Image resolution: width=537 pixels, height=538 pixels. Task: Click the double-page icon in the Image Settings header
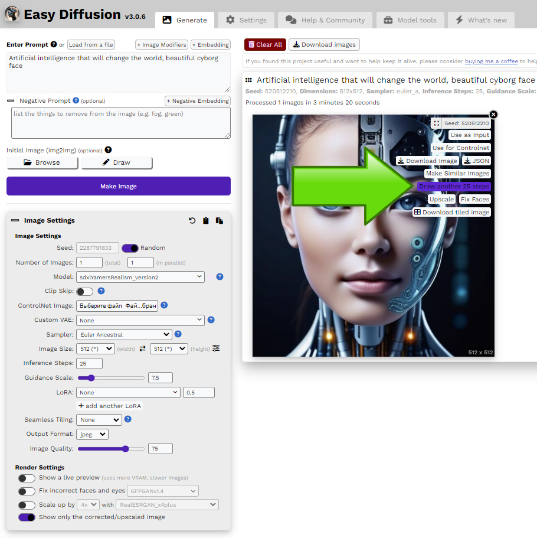[x=220, y=221]
